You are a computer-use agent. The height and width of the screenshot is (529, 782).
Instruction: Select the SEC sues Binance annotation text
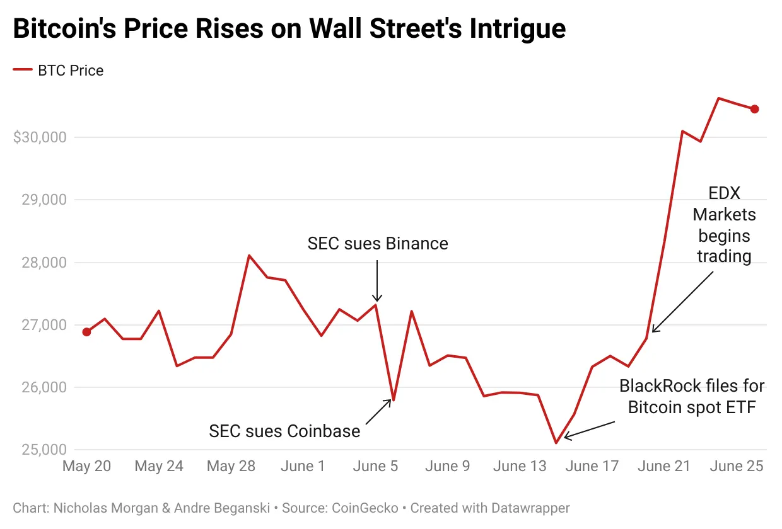pyautogui.click(x=378, y=244)
